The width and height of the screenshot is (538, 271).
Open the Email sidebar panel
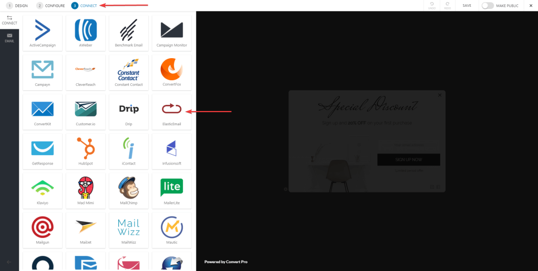(x=9, y=38)
